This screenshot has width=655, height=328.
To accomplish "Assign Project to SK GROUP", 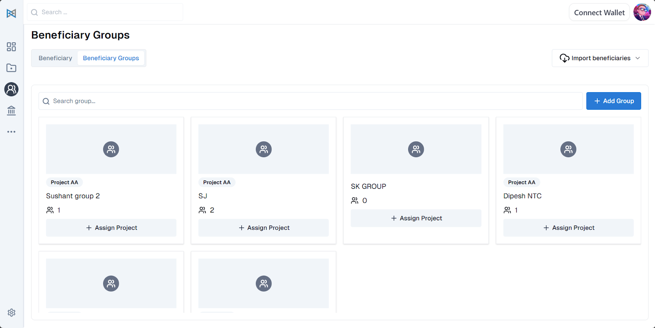I will click(416, 218).
